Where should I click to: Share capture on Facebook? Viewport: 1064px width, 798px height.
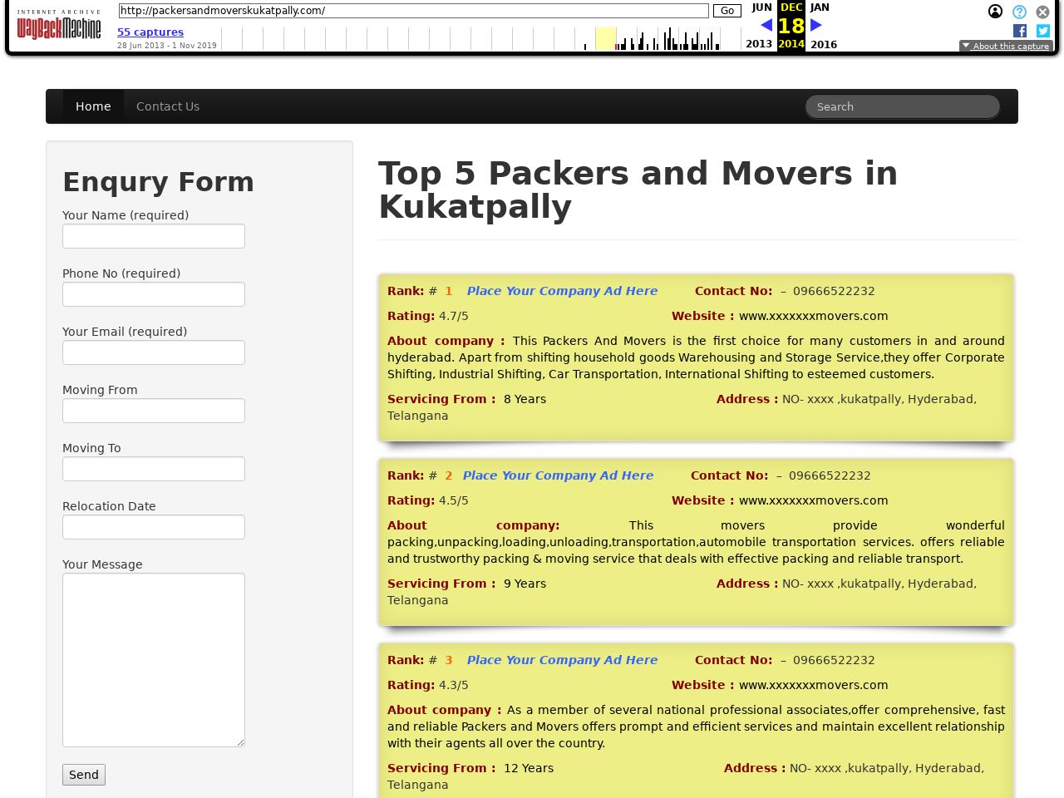click(x=1020, y=31)
